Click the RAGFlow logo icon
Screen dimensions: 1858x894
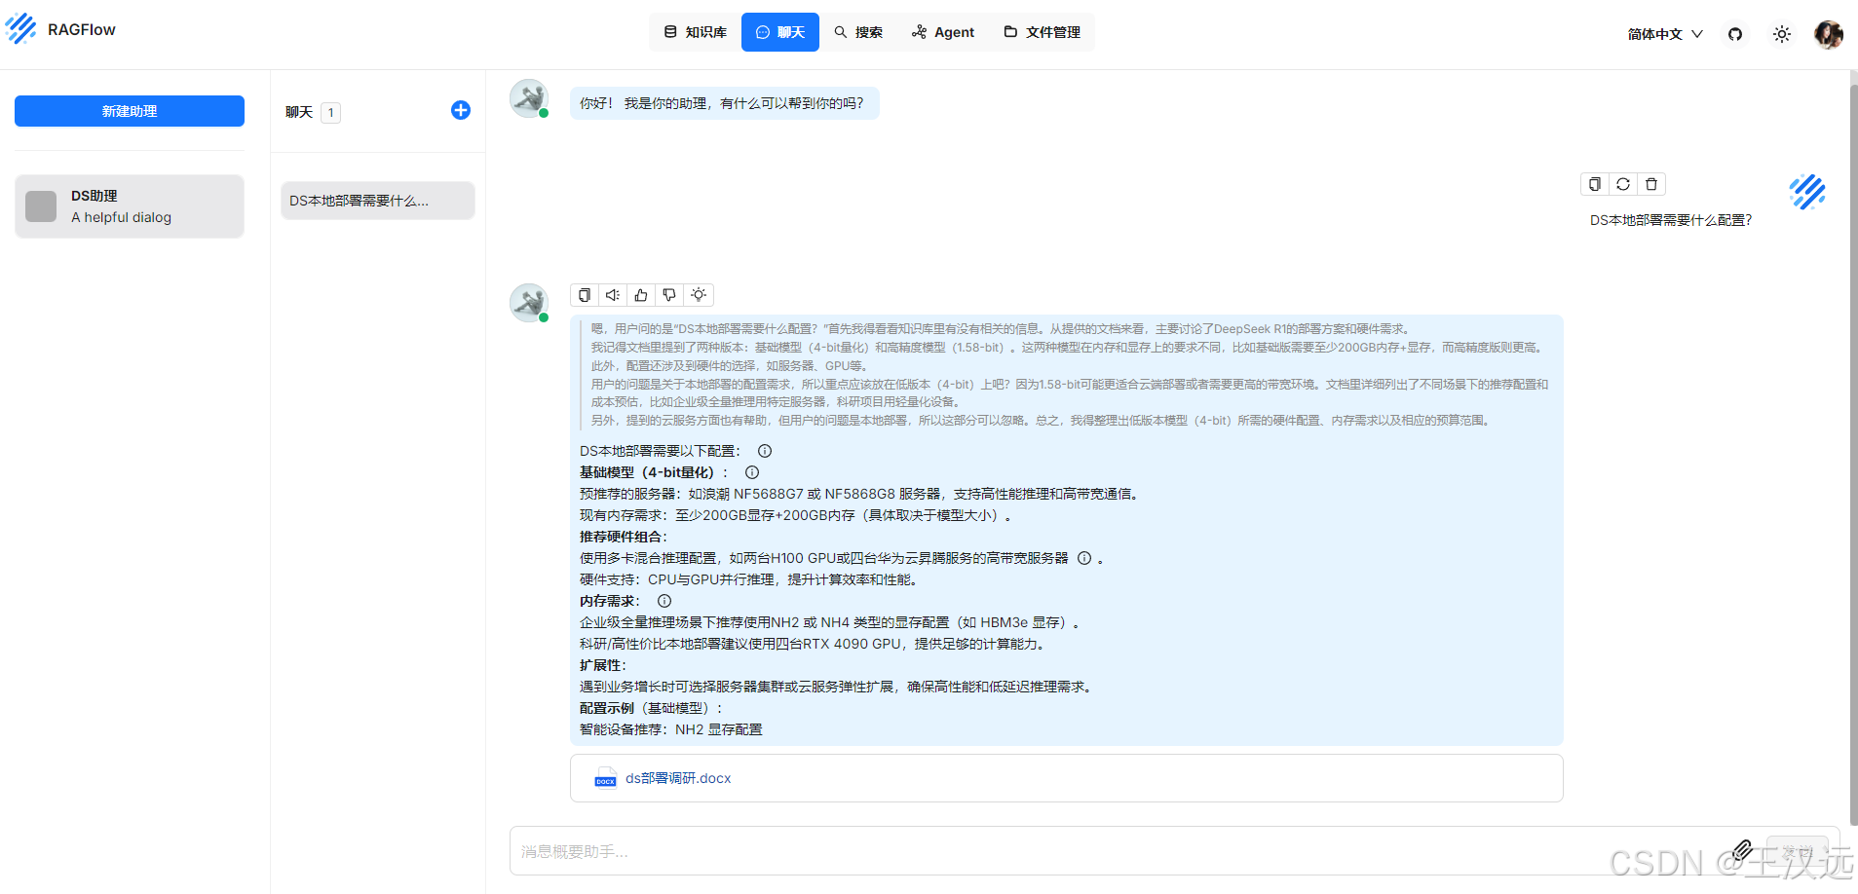(20, 29)
